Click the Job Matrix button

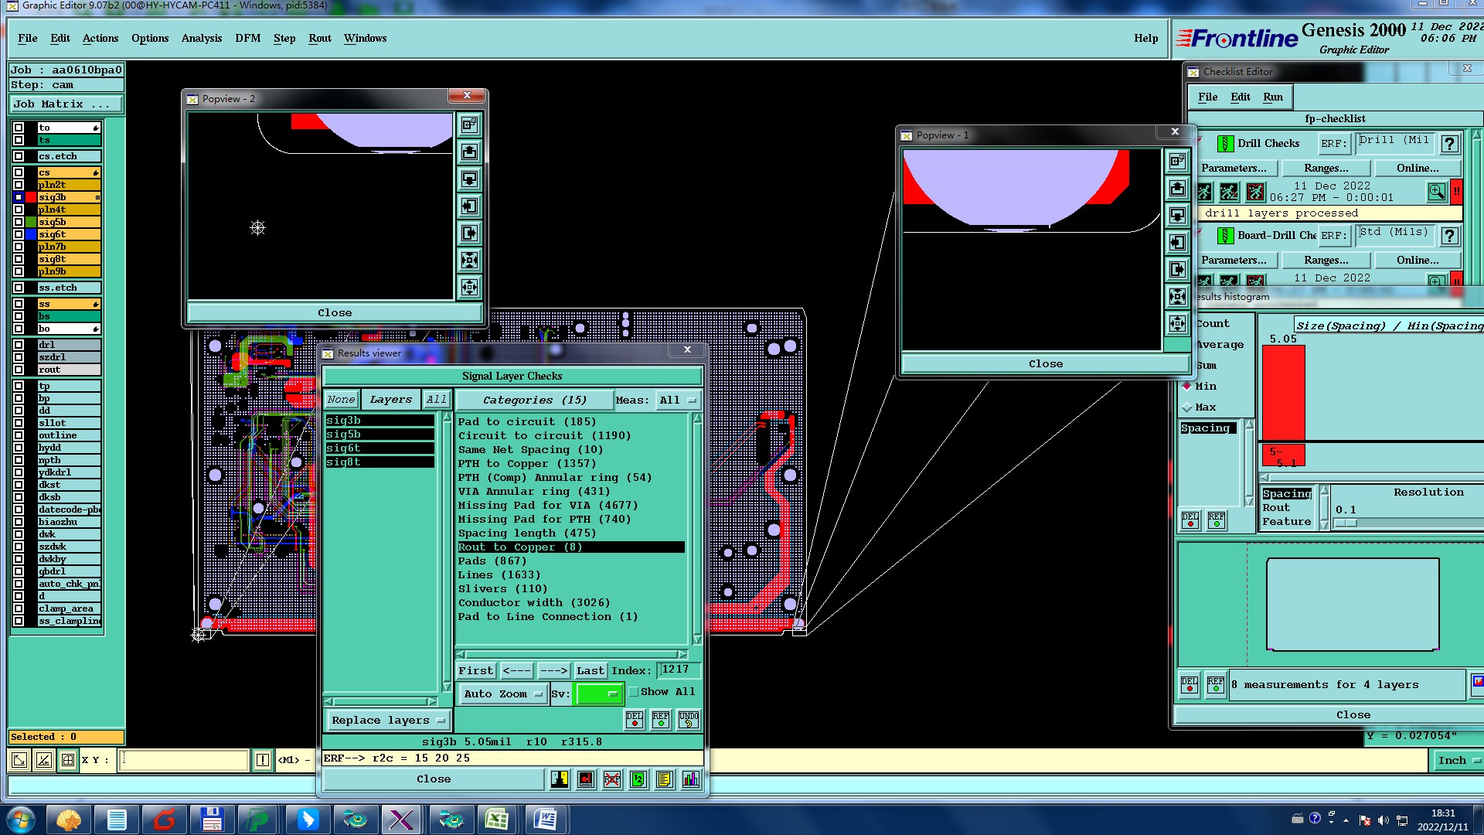click(x=66, y=104)
